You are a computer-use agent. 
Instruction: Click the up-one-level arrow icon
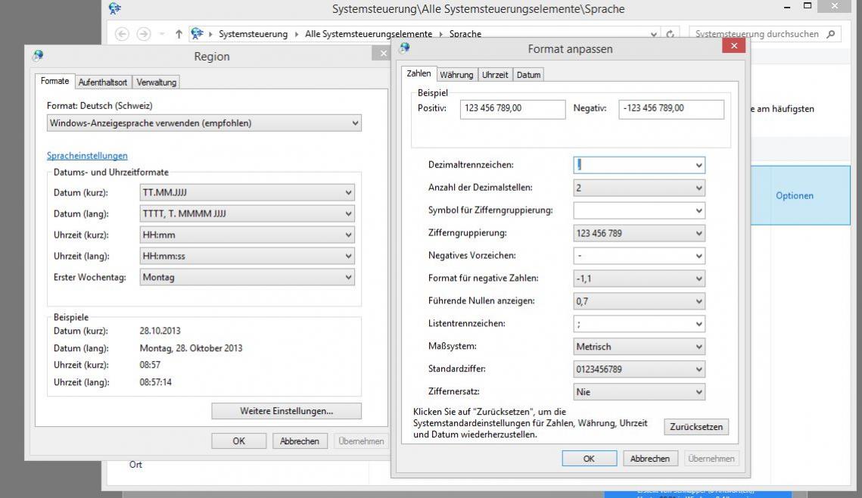(179, 34)
